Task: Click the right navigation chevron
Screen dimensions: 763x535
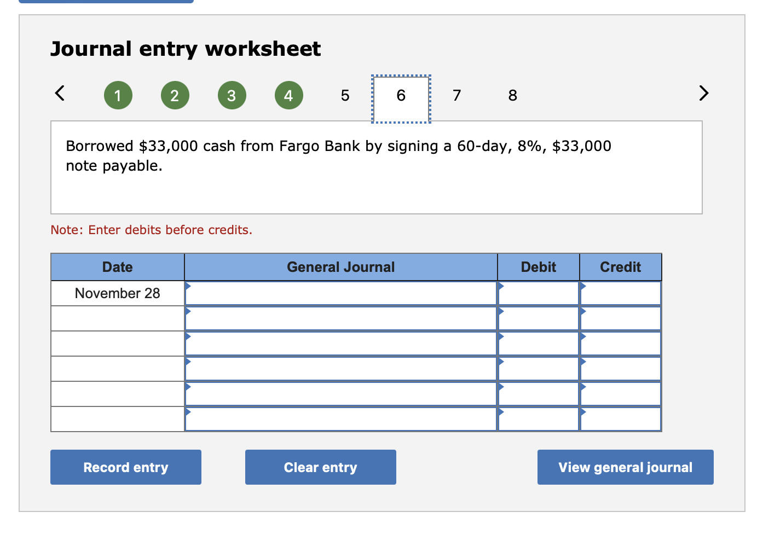Action: coord(704,94)
